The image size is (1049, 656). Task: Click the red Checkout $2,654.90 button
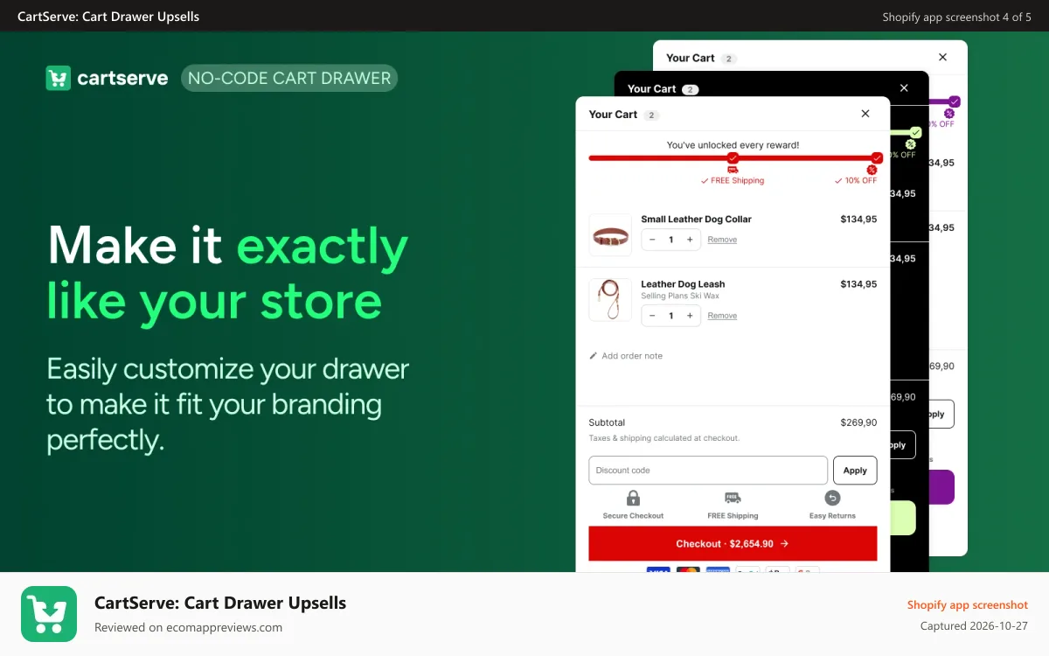pyautogui.click(x=733, y=543)
